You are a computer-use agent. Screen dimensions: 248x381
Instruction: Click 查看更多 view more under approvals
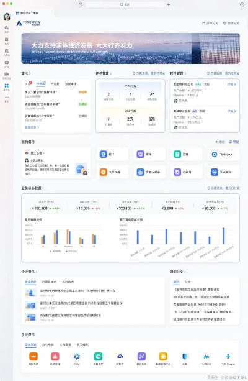[x=32, y=127]
